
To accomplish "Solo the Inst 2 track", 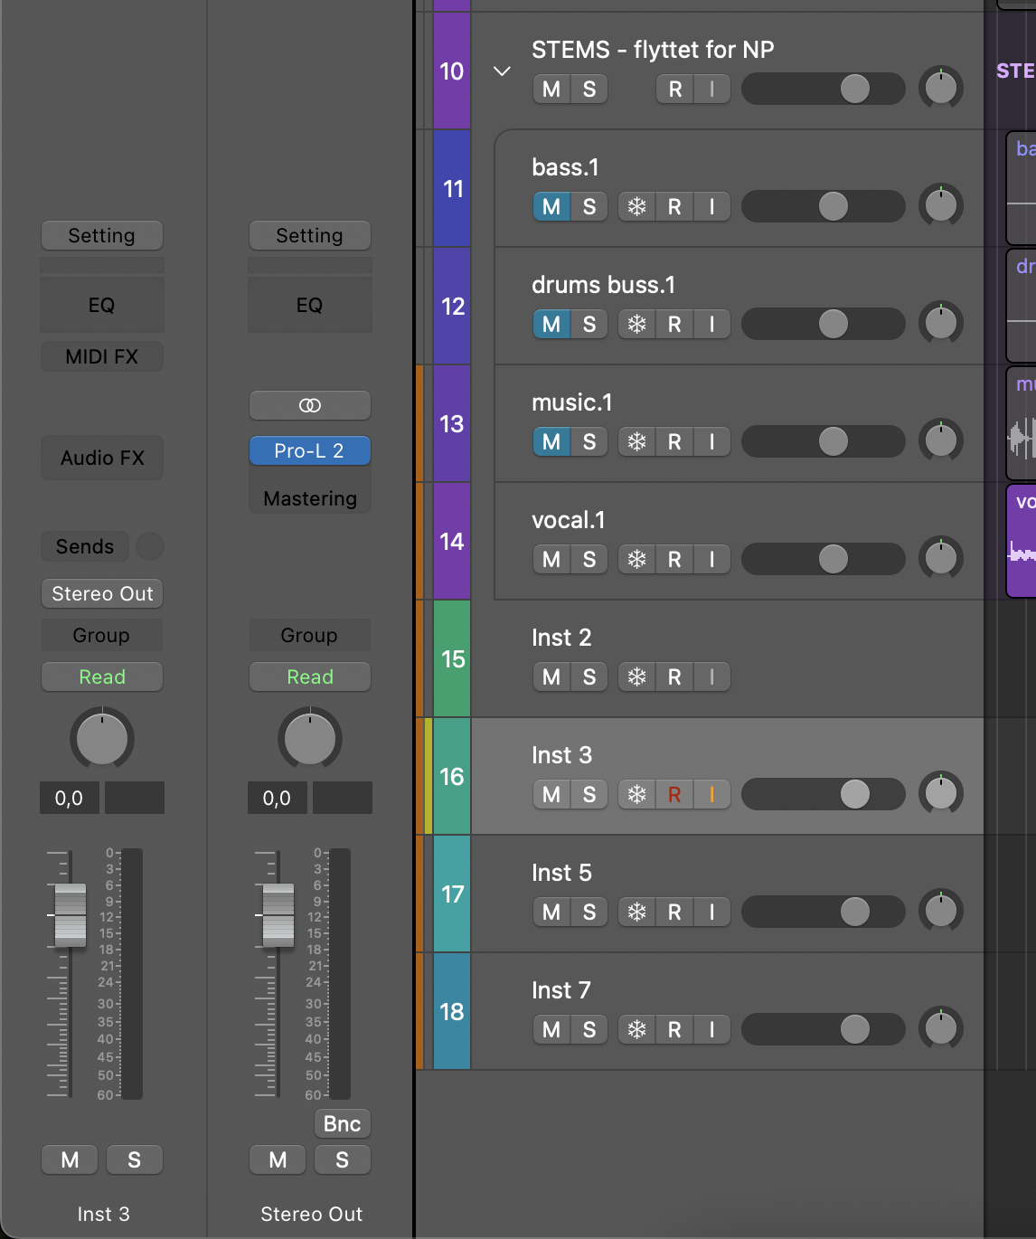I will (x=589, y=676).
